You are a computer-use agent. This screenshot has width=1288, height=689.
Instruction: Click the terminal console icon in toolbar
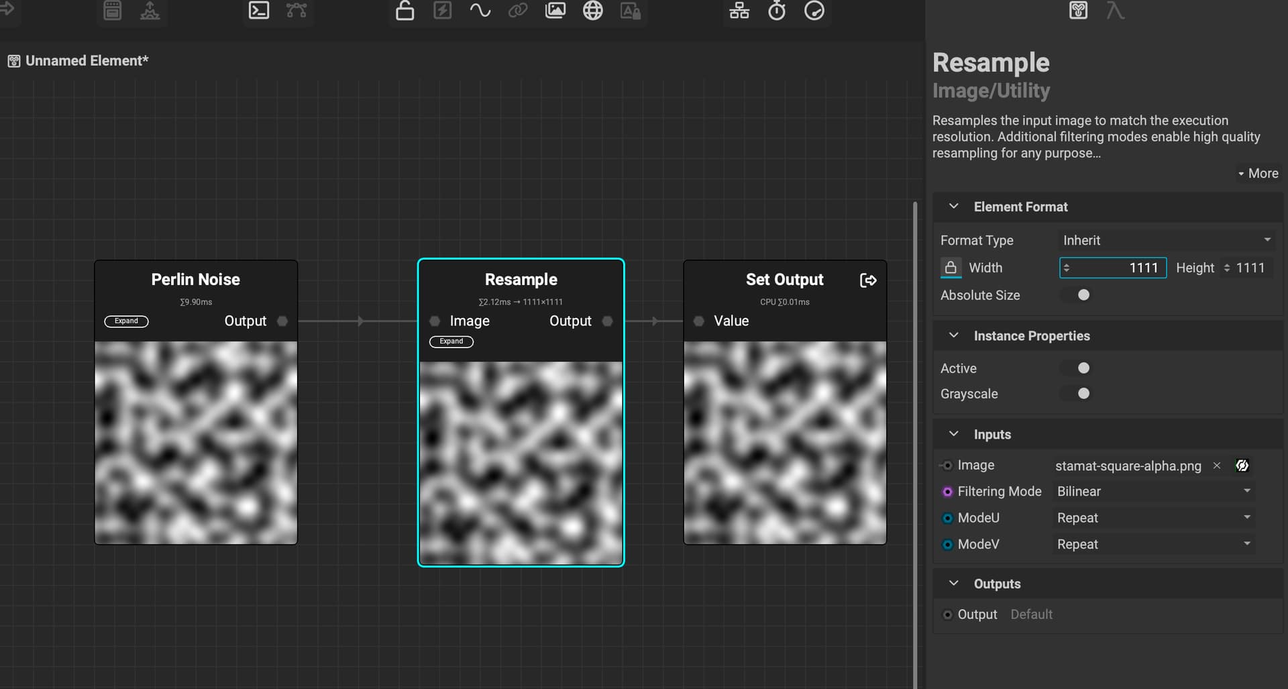259,11
